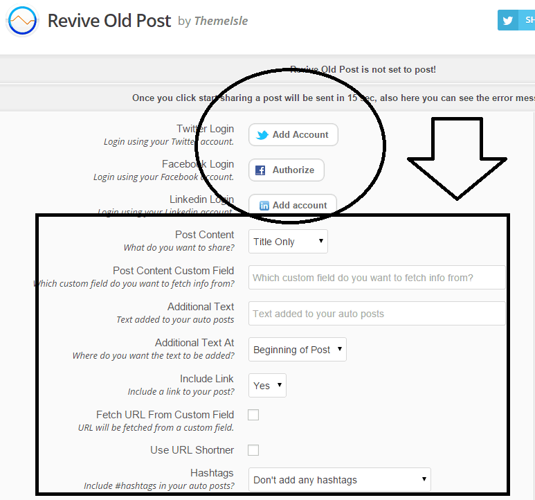
Task: Open the Include Link dropdown
Action: (x=267, y=386)
